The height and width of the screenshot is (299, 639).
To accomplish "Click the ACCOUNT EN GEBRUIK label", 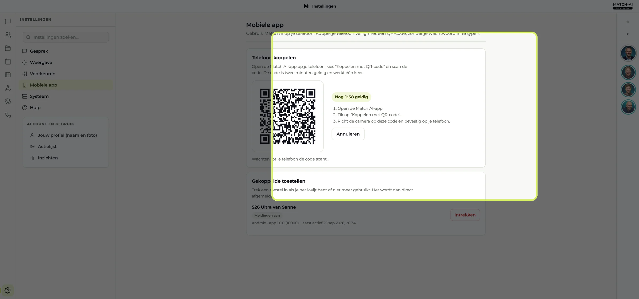I will 50,124.
